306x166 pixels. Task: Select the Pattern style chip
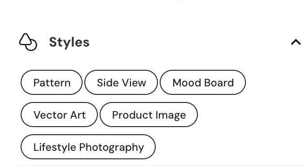pos(52,82)
